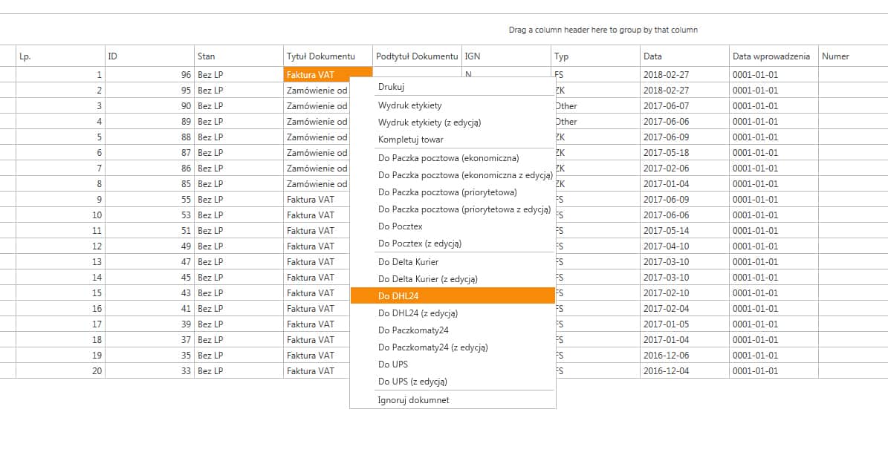
Task: Select Ignoruj dokumnet menu entry
Action: 453,400
